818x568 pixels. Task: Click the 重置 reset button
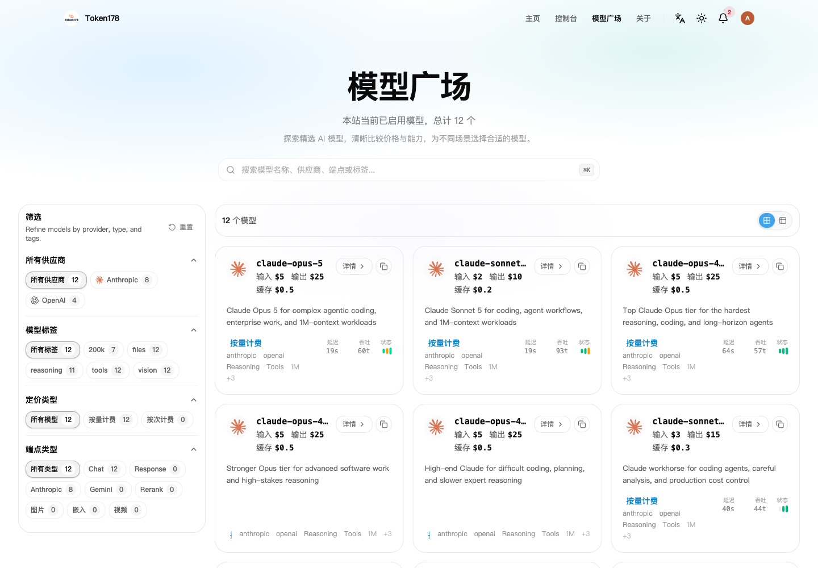click(181, 227)
